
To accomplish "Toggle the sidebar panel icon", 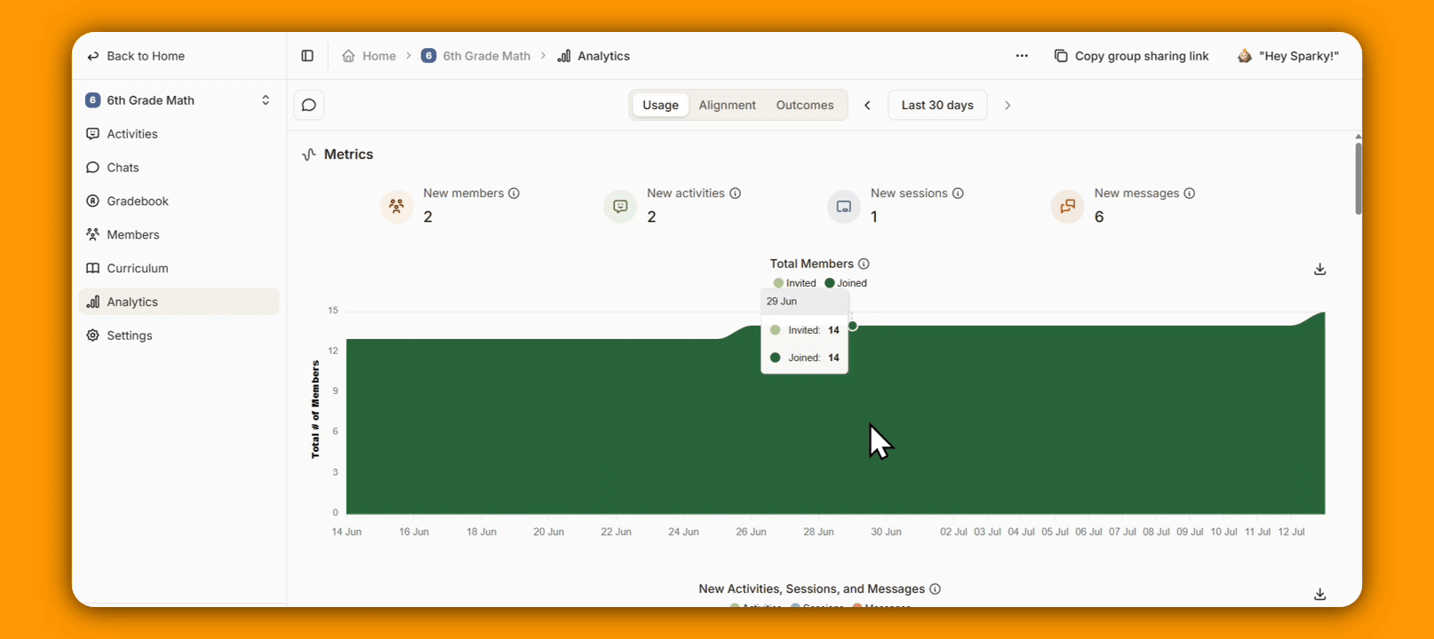I will tap(307, 56).
